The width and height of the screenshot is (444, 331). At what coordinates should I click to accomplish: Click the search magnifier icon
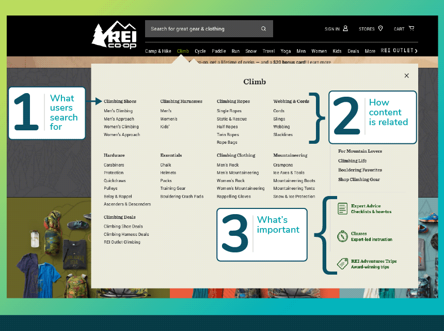(x=264, y=29)
